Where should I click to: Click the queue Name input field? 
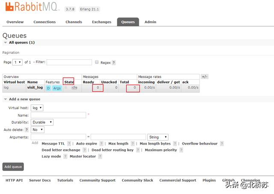click(x=58, y=115)
